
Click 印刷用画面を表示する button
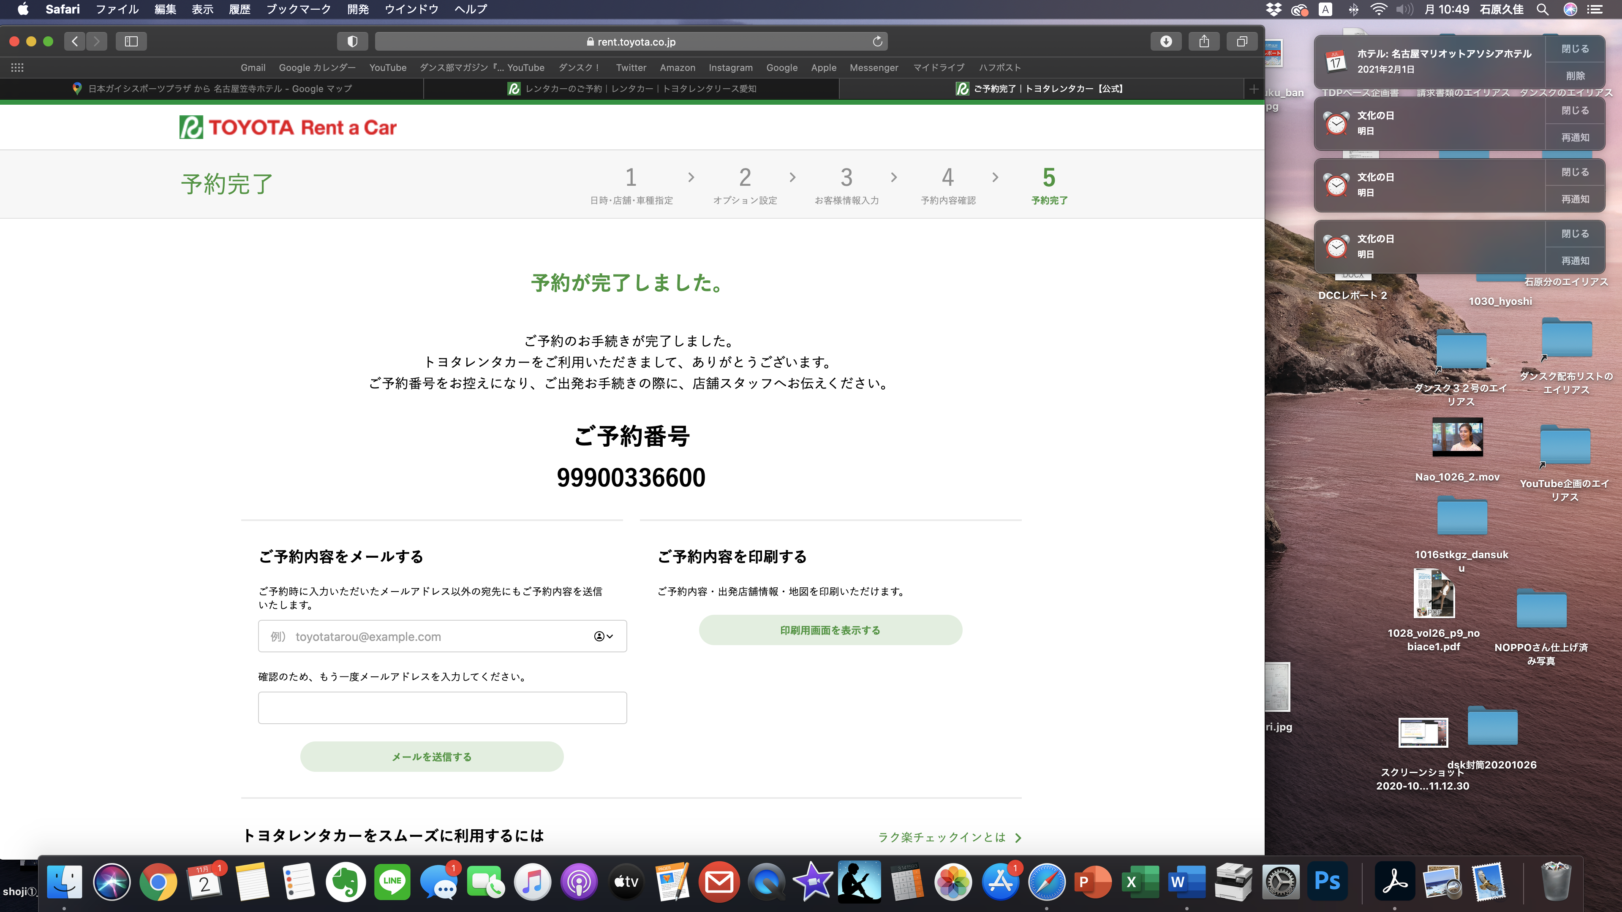click(x=830, y=630)
